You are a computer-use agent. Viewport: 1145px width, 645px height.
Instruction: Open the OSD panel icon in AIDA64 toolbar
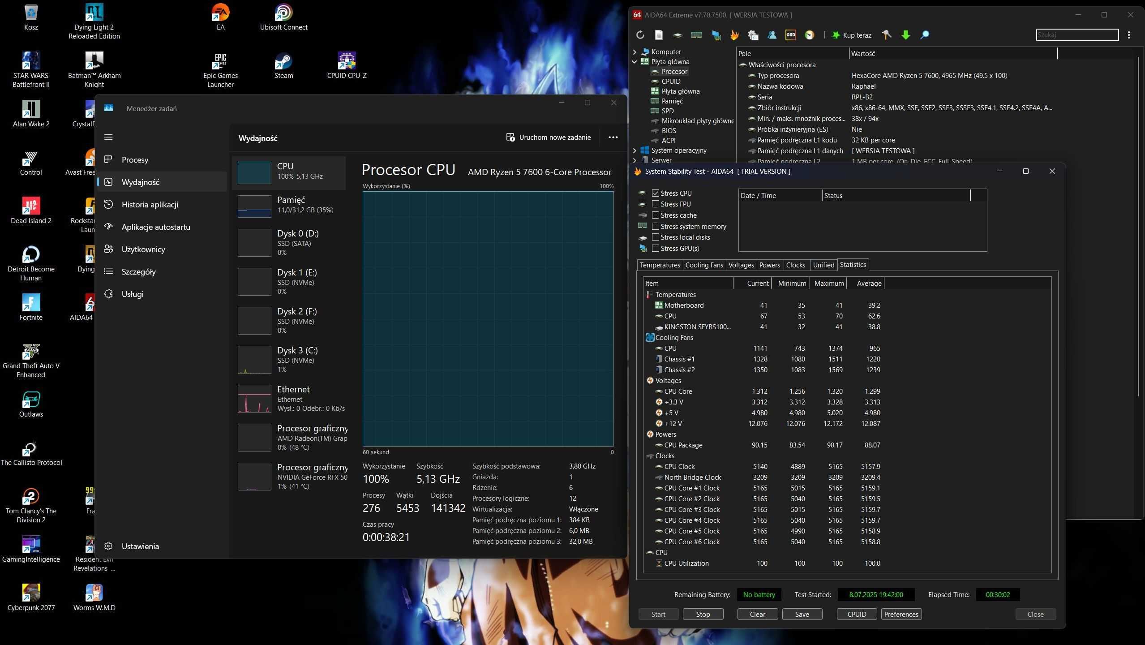click(x=791, y=35)
